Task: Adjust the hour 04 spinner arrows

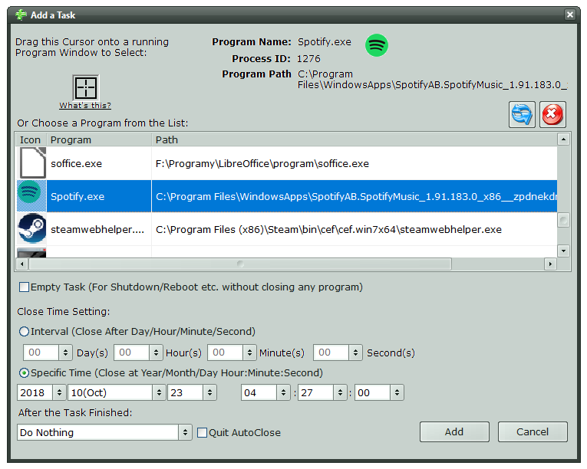Action: (x=283, y=392)
